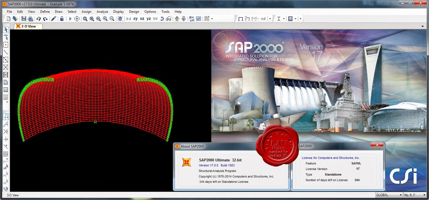Screen dimensions: 429x200
Task: Select the Reshape Object tool
Action: coord(6,37)
